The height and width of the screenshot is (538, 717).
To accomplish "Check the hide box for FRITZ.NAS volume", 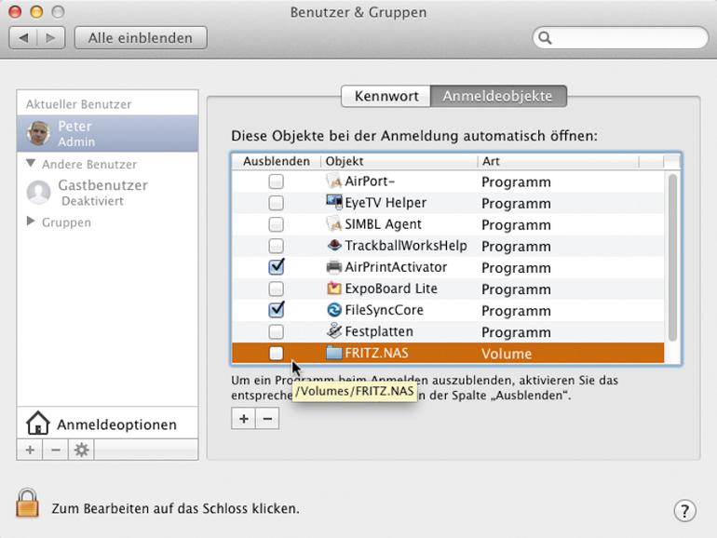I will point(277,353).
